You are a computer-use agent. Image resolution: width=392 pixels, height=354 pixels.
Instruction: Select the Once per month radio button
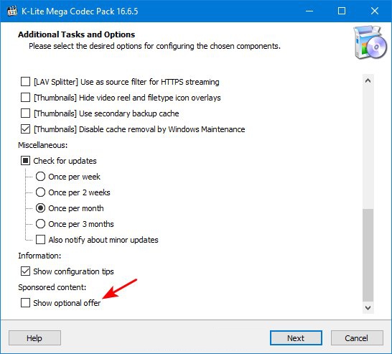click(x=40, y=208)
